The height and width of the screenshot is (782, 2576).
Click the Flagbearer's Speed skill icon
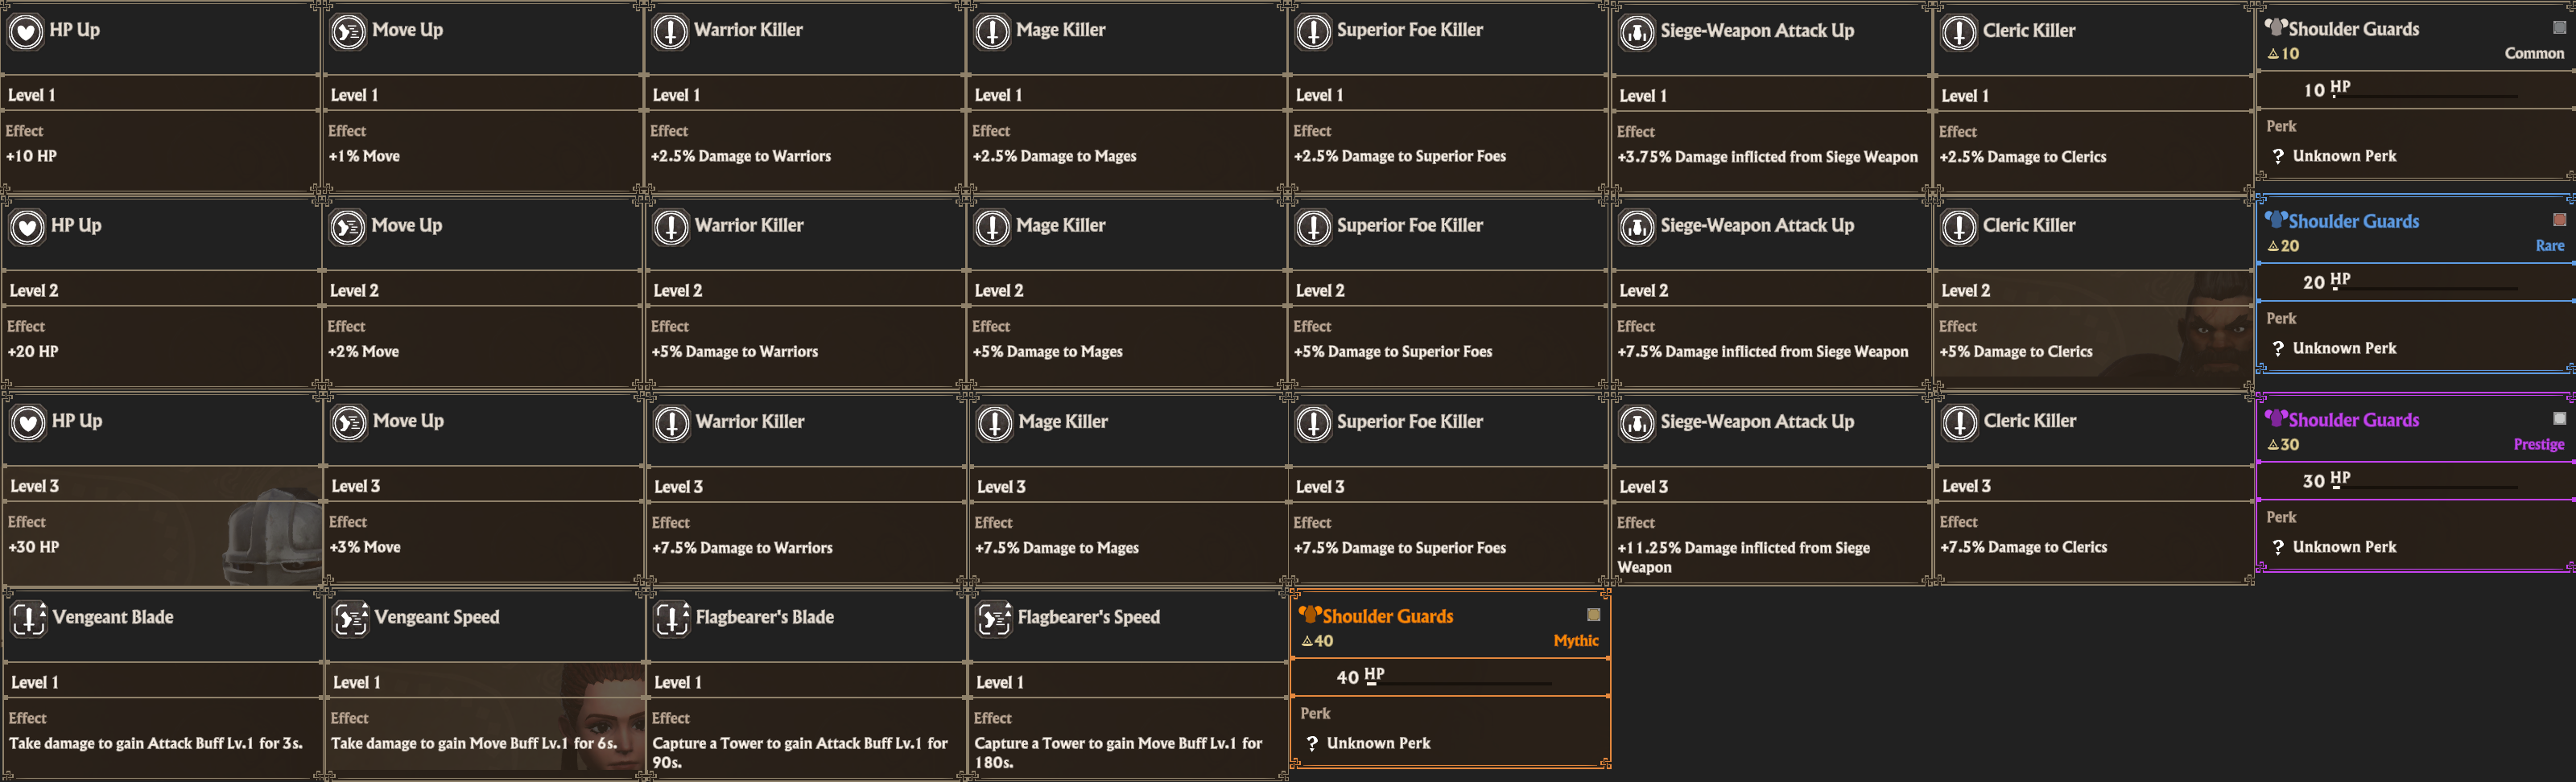(994, 619)
